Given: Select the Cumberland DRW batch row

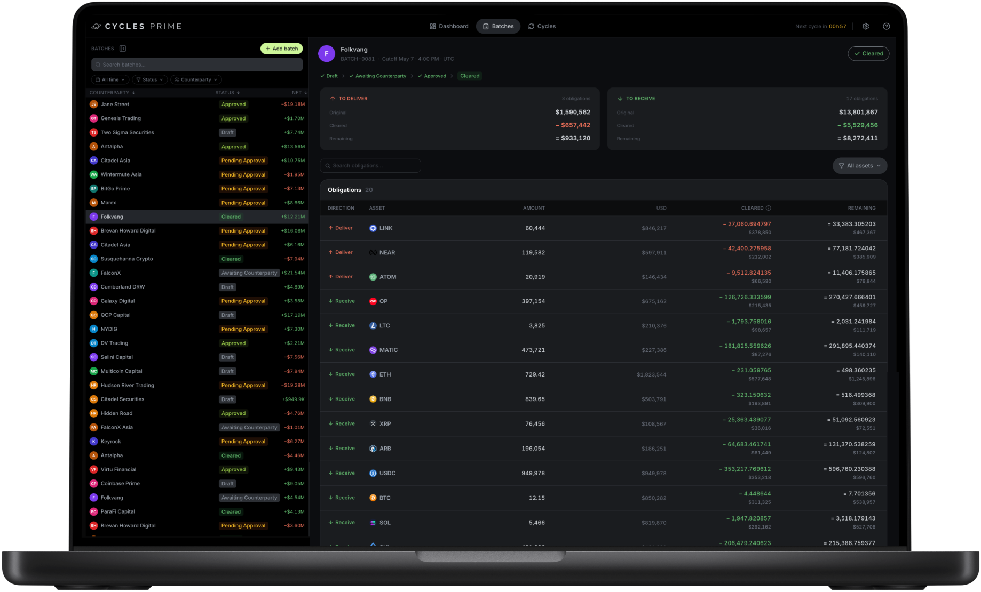Looking at the screenshot, I should click(197, 287).
